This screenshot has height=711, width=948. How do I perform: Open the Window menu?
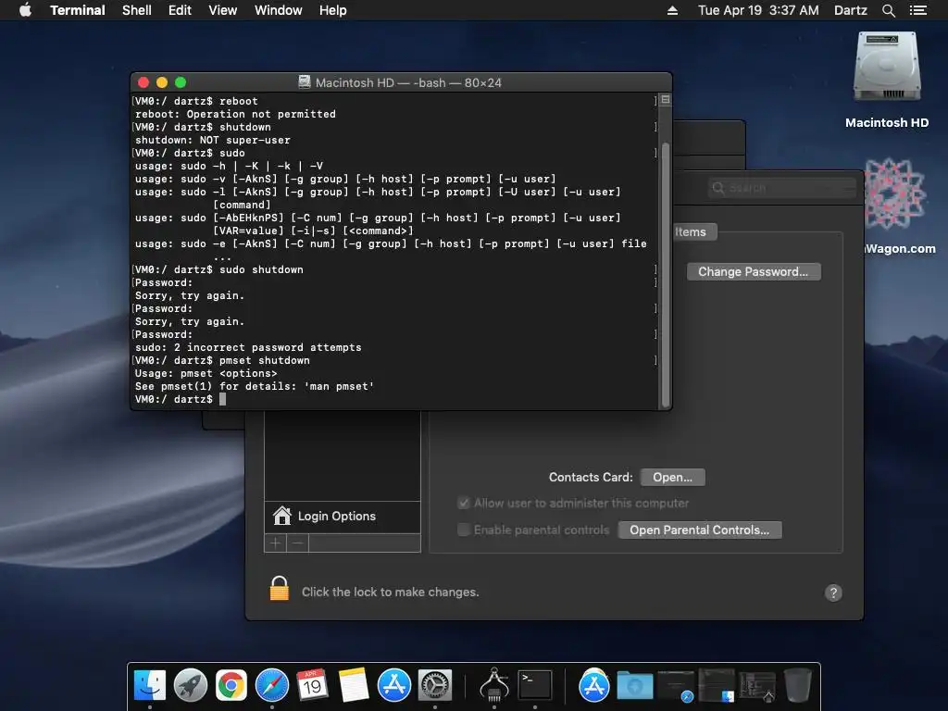[x=278, y=10]
